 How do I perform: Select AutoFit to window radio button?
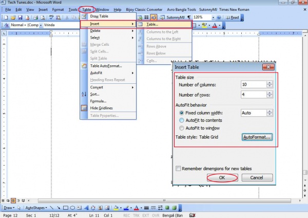[181, 128]
